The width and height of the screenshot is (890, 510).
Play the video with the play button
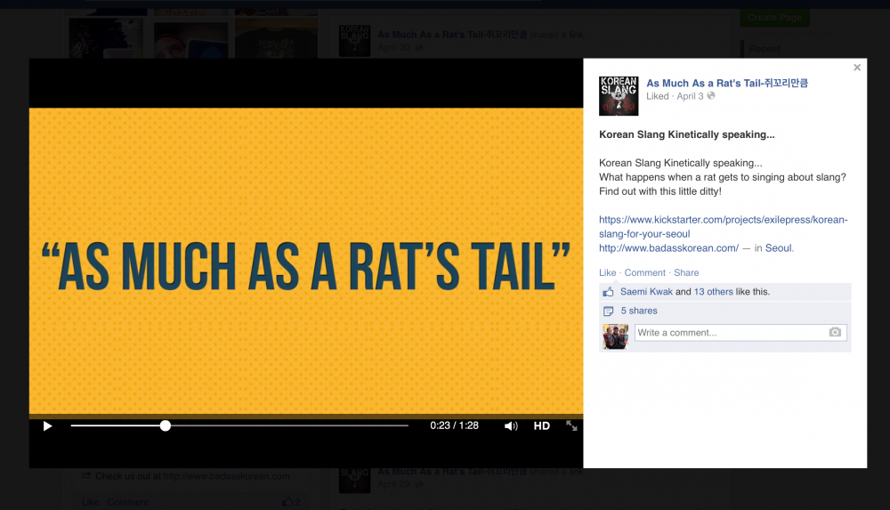[x=48, y=426]
